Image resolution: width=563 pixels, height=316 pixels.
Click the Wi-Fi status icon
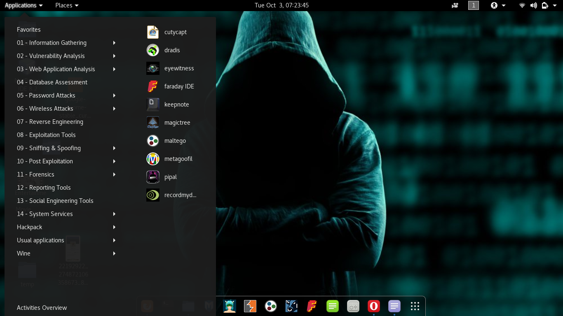(522, 5)
